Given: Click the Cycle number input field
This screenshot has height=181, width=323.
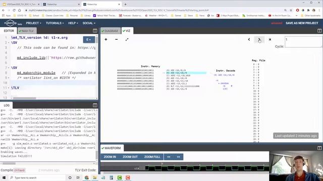Looking at the screenshot, I should point(304,42).
